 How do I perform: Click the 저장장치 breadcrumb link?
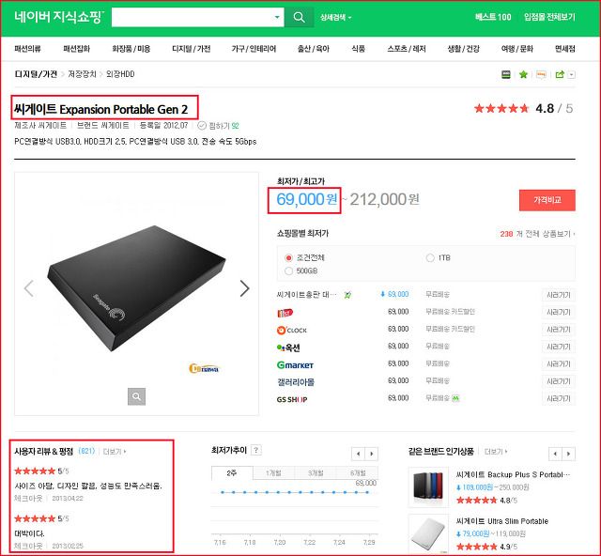coord(82,74)
